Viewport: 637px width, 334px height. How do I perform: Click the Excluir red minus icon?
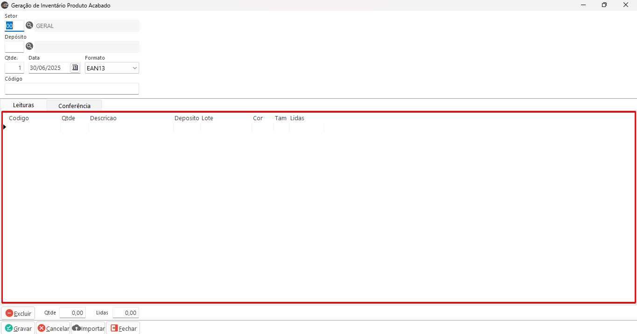(9, 314)
